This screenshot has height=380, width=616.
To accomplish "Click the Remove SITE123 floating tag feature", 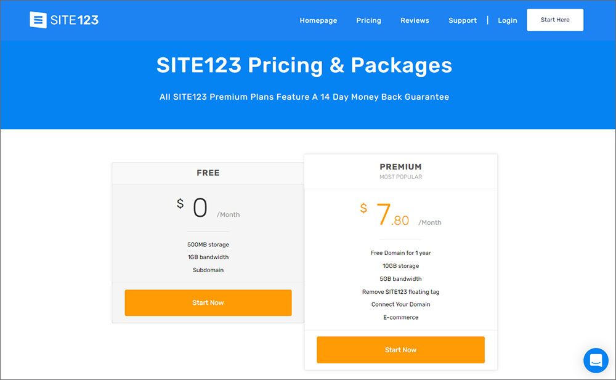I will (400, 291).
